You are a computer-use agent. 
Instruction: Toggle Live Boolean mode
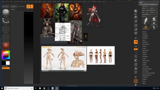coord(21,6)
